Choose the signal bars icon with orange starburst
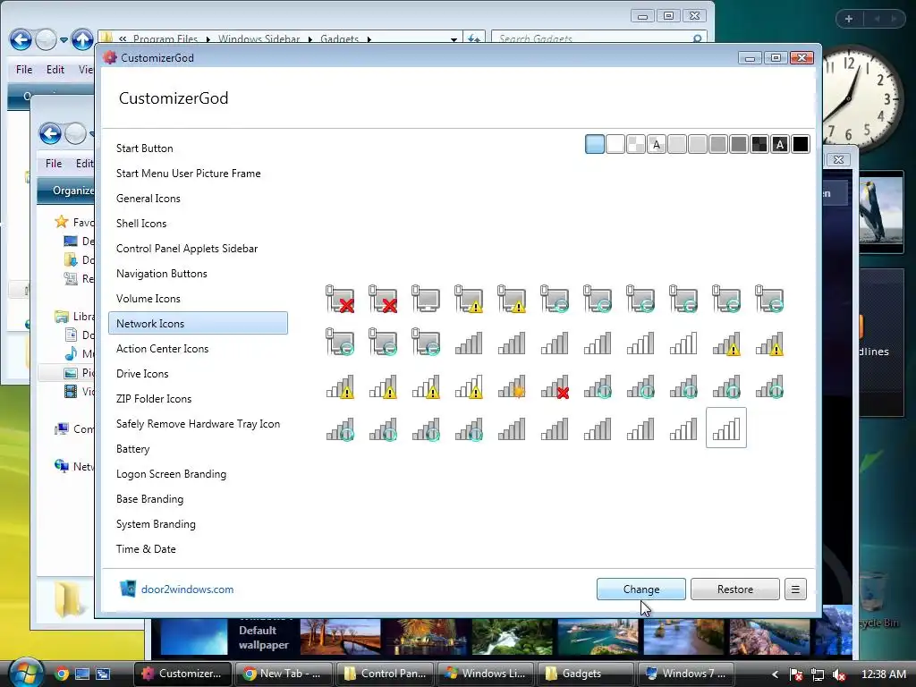Image resolution: width=916 pixels, height=687 pixels. tap(512, 386)
